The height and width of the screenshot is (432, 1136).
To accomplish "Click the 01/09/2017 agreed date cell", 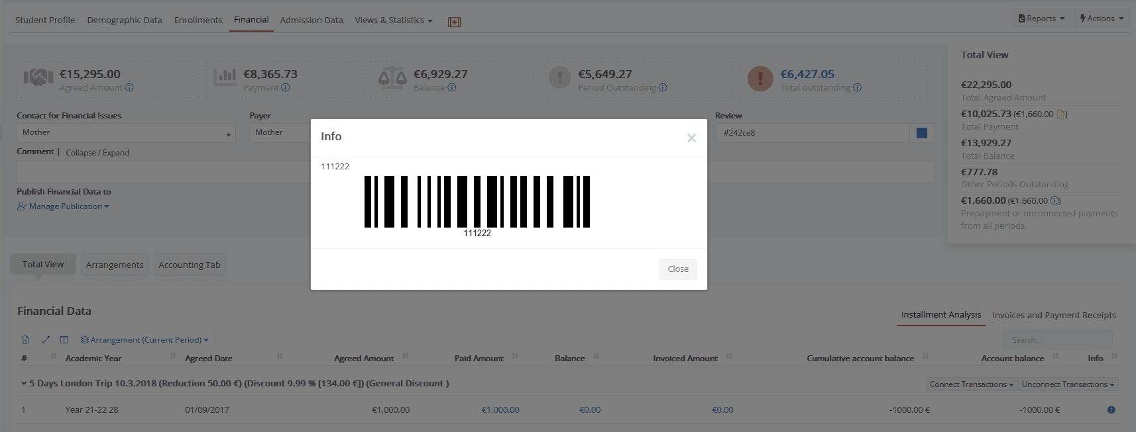I will (207, 410).
